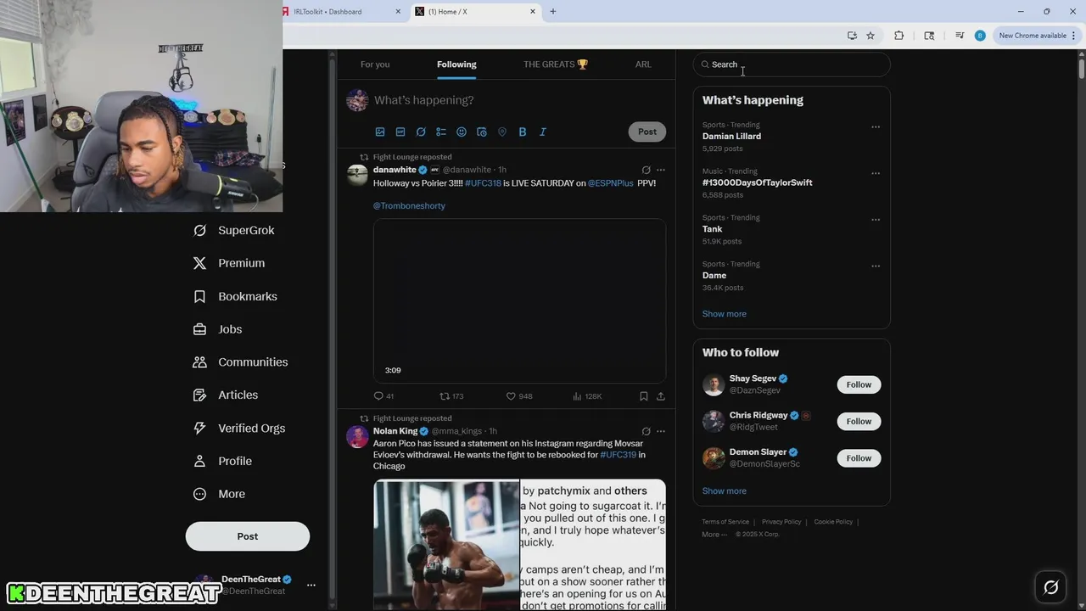Image resolution: width=1086 pixels, height=611 pixels.
Task: Explain danawhite's post with Grok icon
Action: [x=646, y=170]
